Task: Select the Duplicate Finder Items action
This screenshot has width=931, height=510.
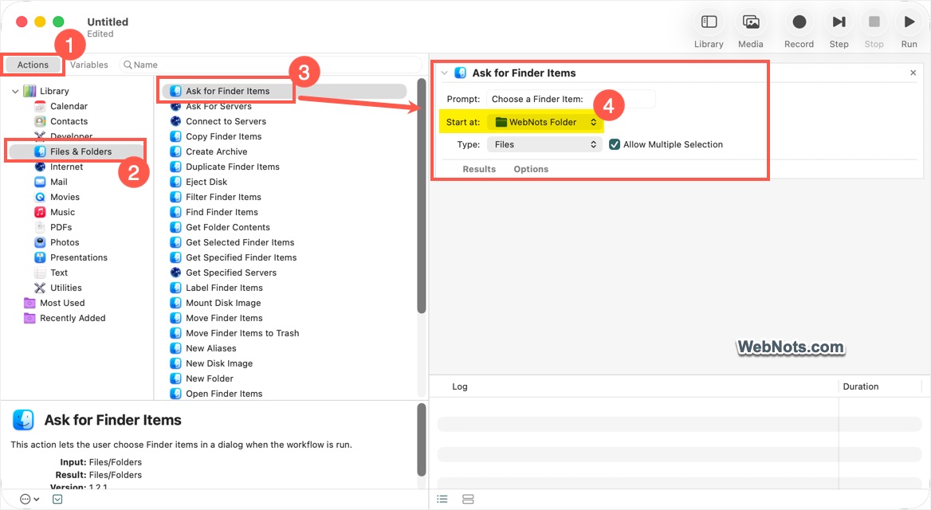Action: 232,167
